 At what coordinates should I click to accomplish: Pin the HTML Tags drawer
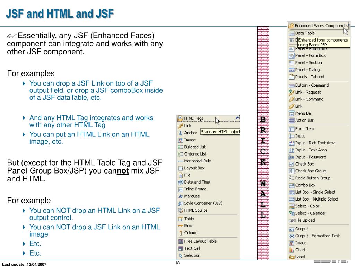[x=237, y=118]
